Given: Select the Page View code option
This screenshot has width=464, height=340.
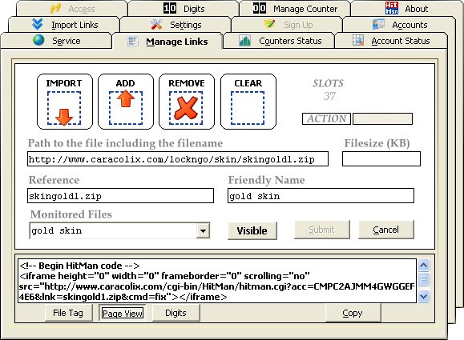Looking at the screenshot, I should tap(123, 313).
